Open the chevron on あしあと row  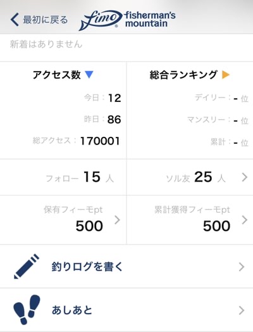[242, 310]
